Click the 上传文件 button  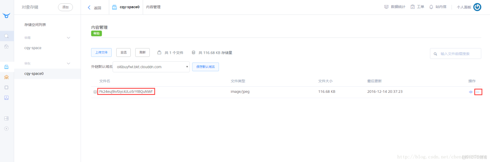(x=101, y=53)
